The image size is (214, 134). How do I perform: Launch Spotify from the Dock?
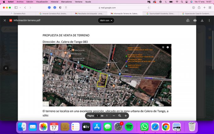[129, 127]
